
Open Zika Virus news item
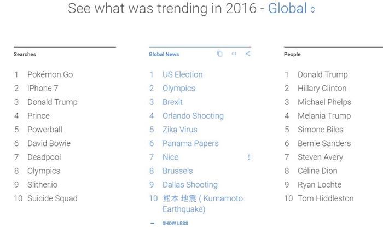[179, 130]
